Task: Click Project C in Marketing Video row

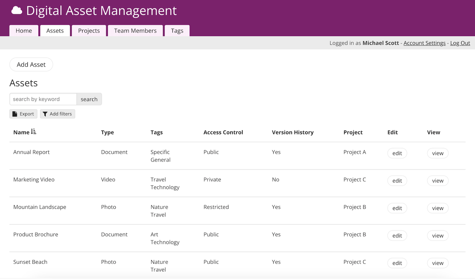Action: [355, 179]
